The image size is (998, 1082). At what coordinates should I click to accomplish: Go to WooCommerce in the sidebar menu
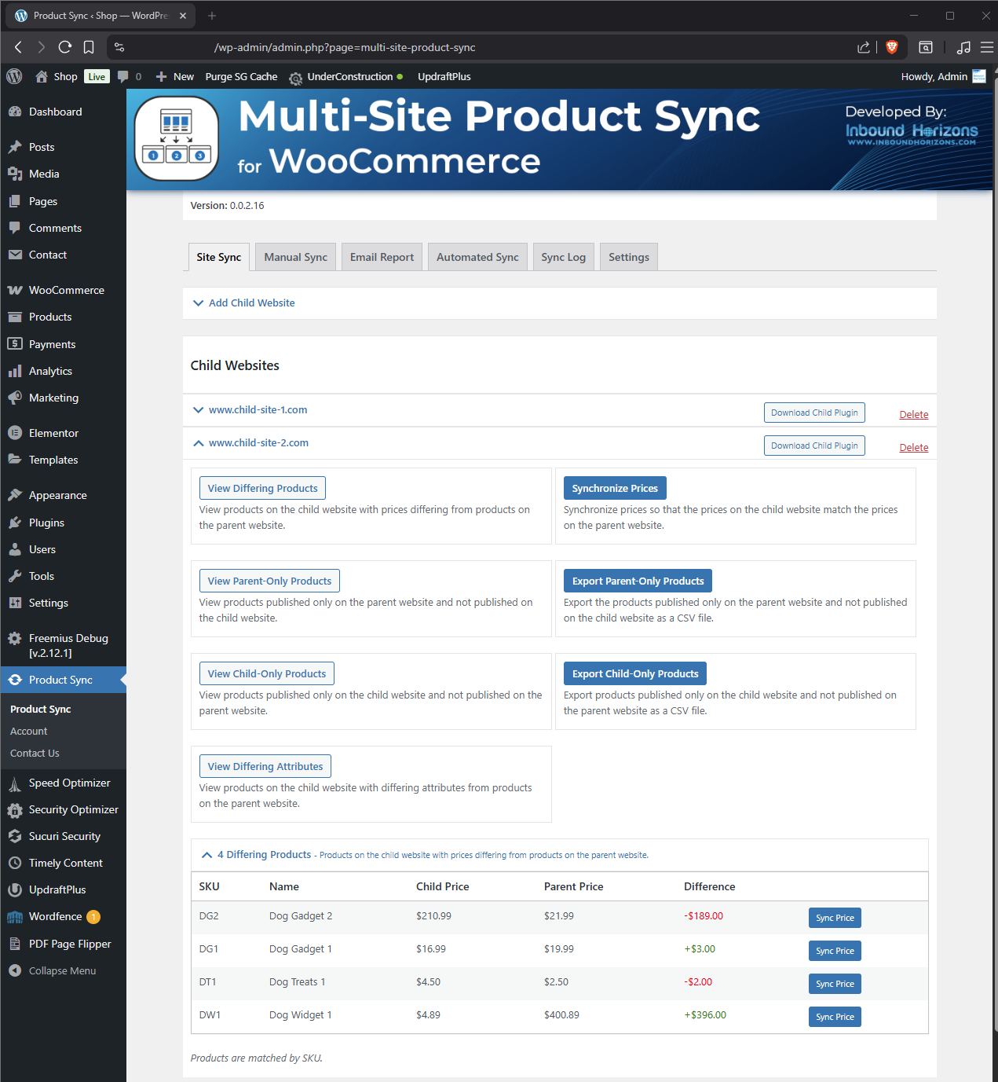pos(66,290)
